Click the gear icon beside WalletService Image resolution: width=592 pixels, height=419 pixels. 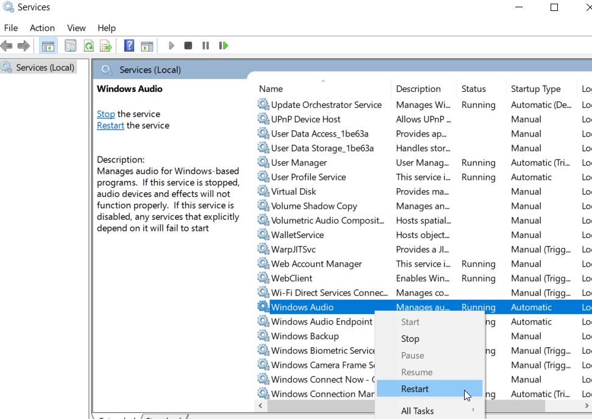click(263, 234)
